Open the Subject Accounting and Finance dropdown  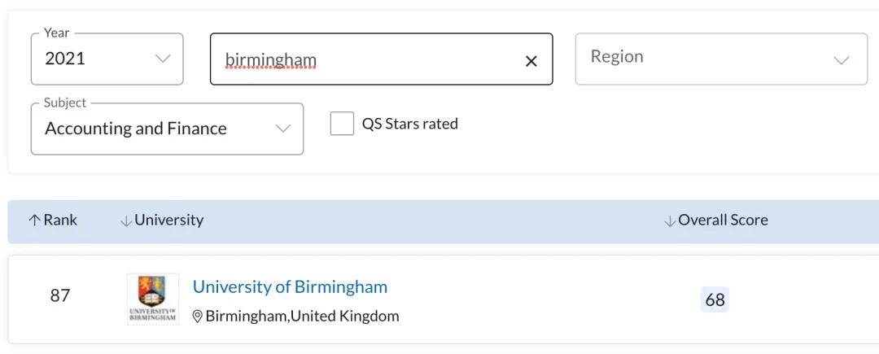[x=167, y=129]
